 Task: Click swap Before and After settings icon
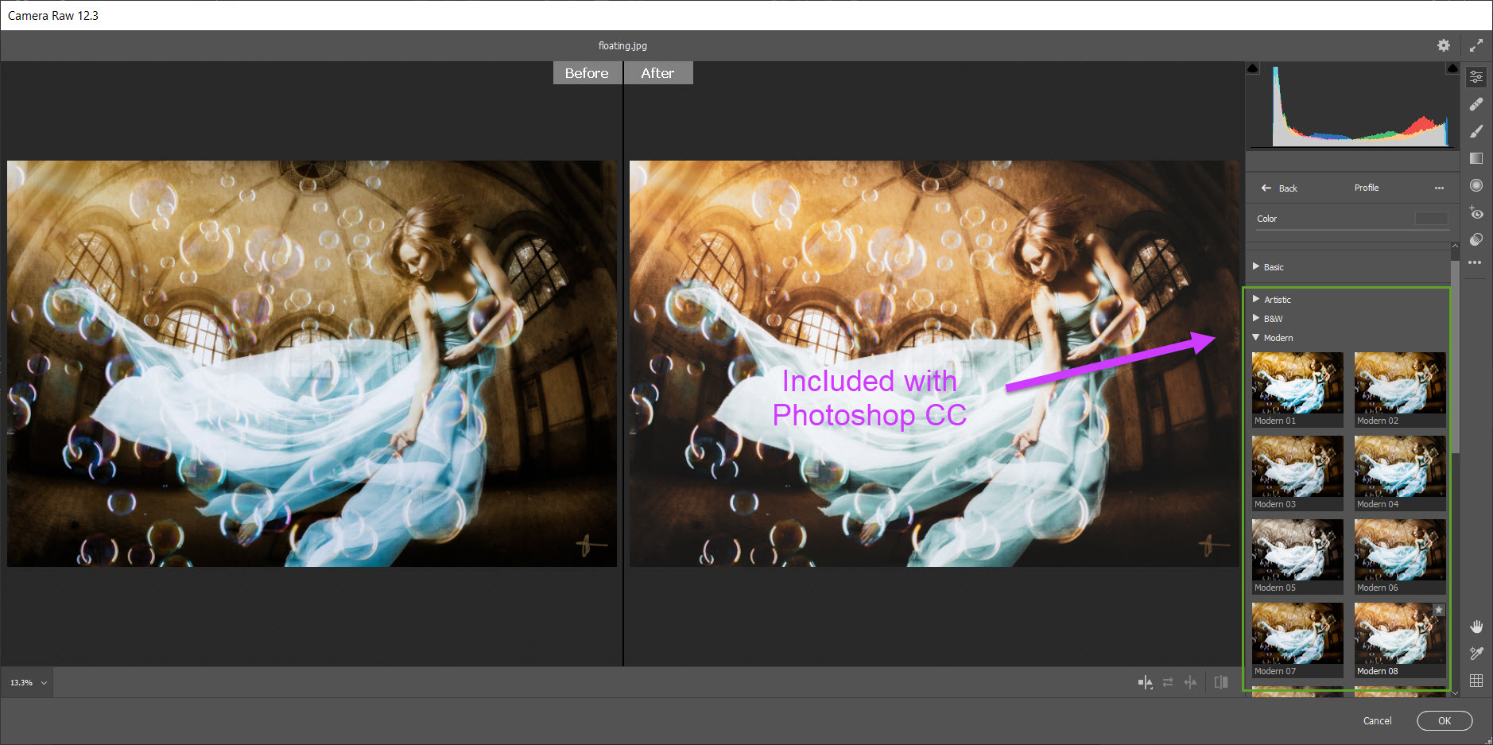(1168, 682)
